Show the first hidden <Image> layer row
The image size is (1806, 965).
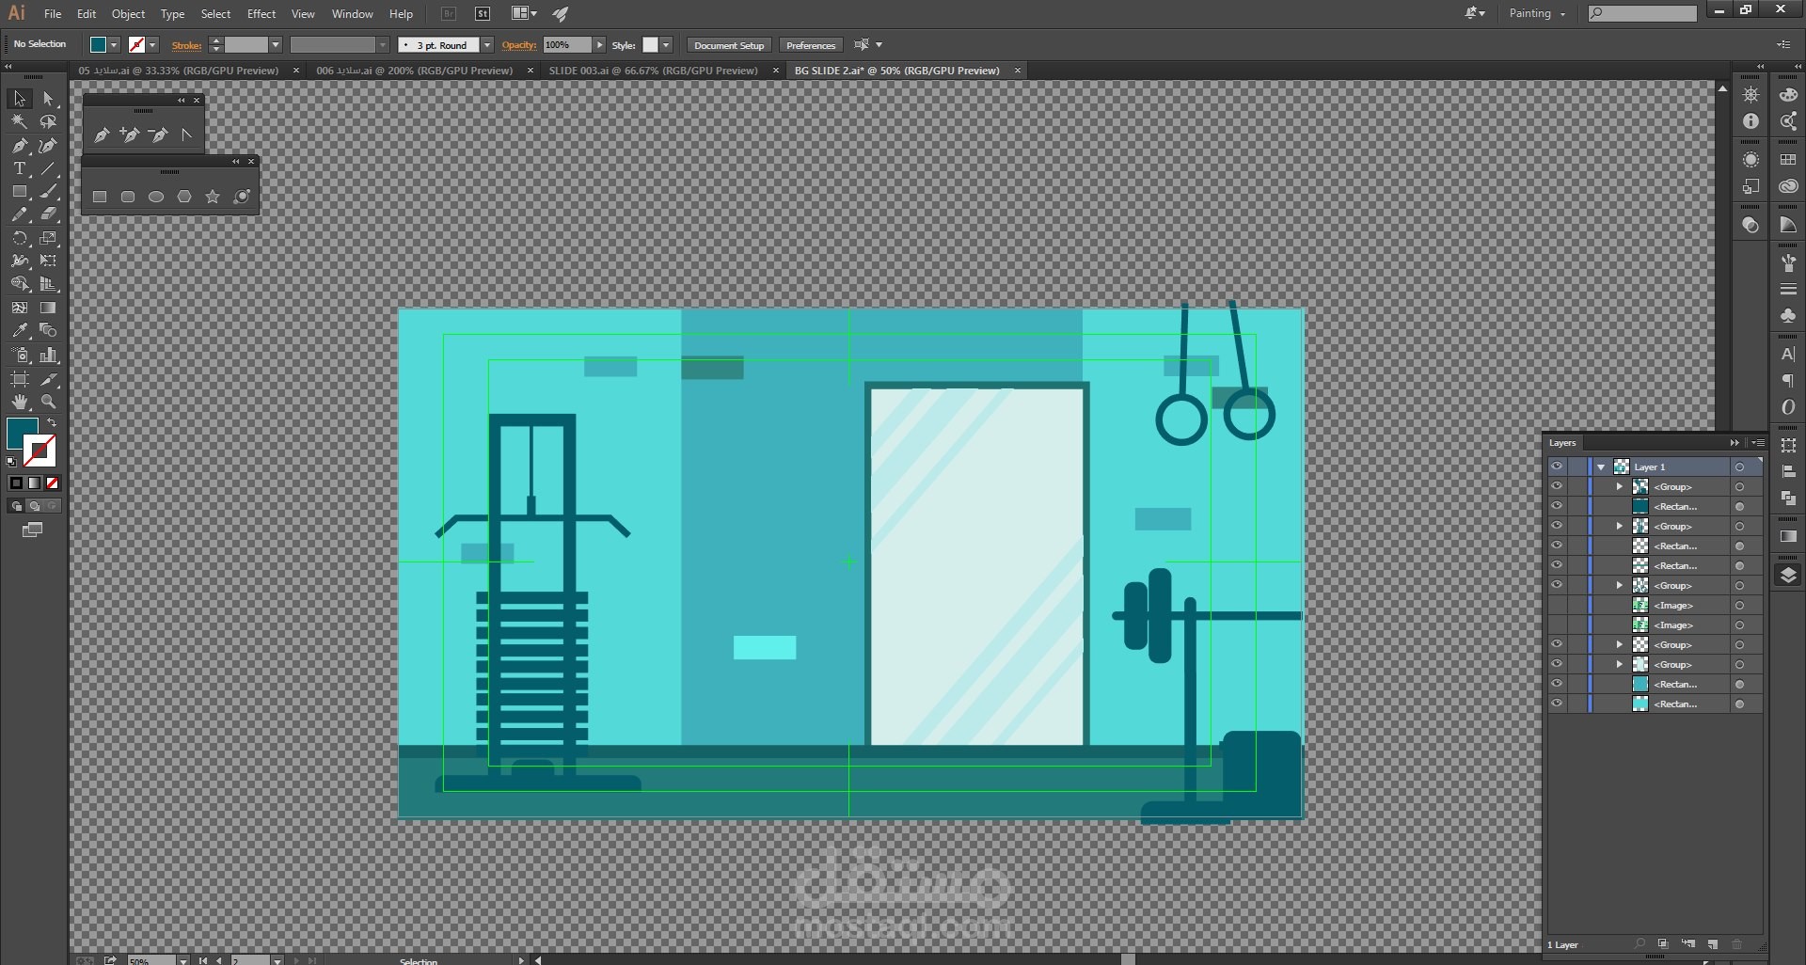1557,605
